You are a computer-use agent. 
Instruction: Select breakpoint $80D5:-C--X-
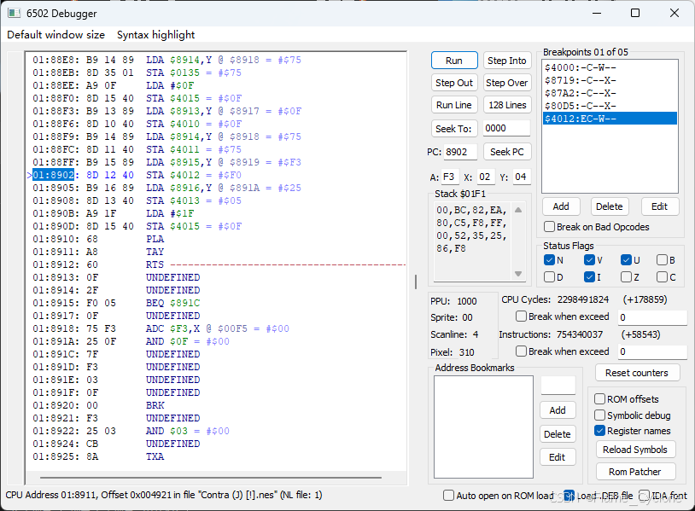[610, 106]
